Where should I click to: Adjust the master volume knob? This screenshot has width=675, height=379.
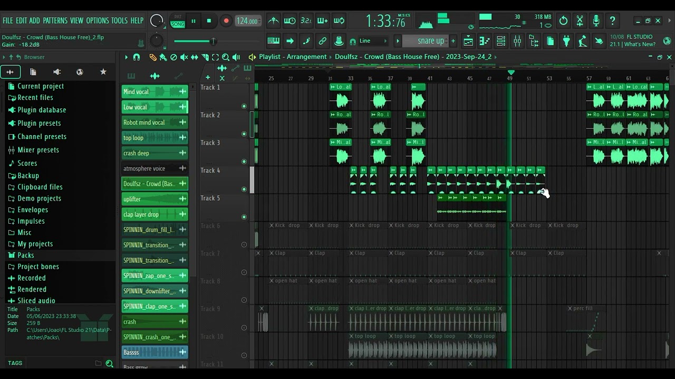coord(157,21)
